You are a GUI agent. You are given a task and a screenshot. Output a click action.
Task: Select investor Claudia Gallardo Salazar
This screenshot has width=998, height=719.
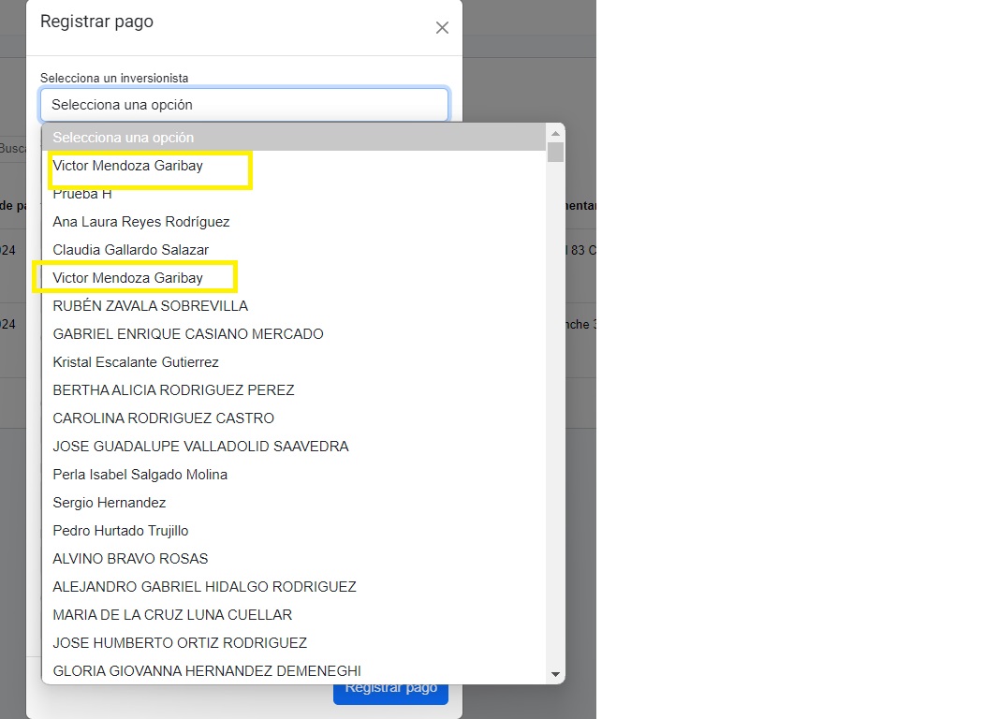131,250
